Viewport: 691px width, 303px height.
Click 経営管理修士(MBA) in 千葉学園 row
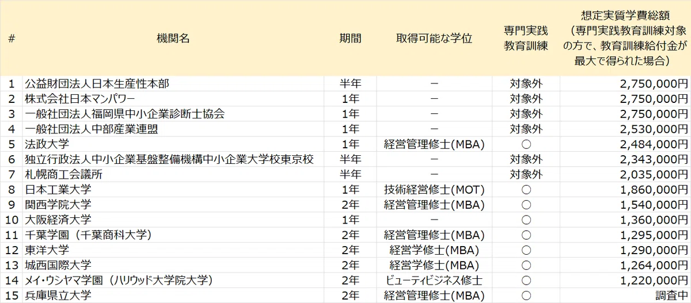[434, 235]
